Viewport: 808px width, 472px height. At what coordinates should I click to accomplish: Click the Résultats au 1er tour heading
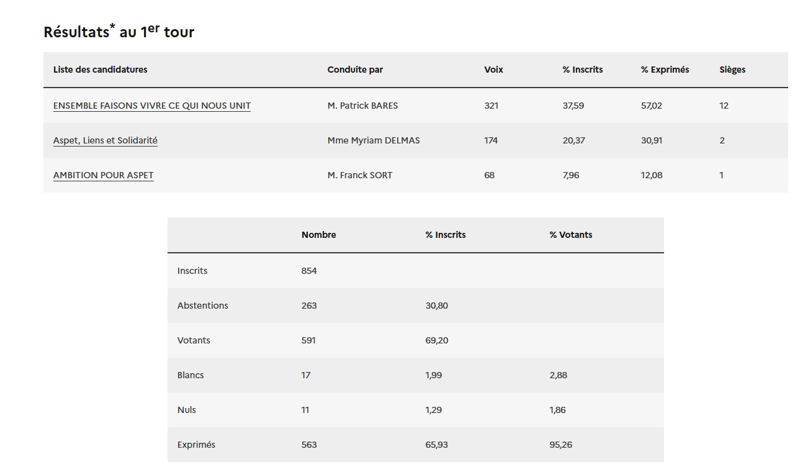coord(119,32)
